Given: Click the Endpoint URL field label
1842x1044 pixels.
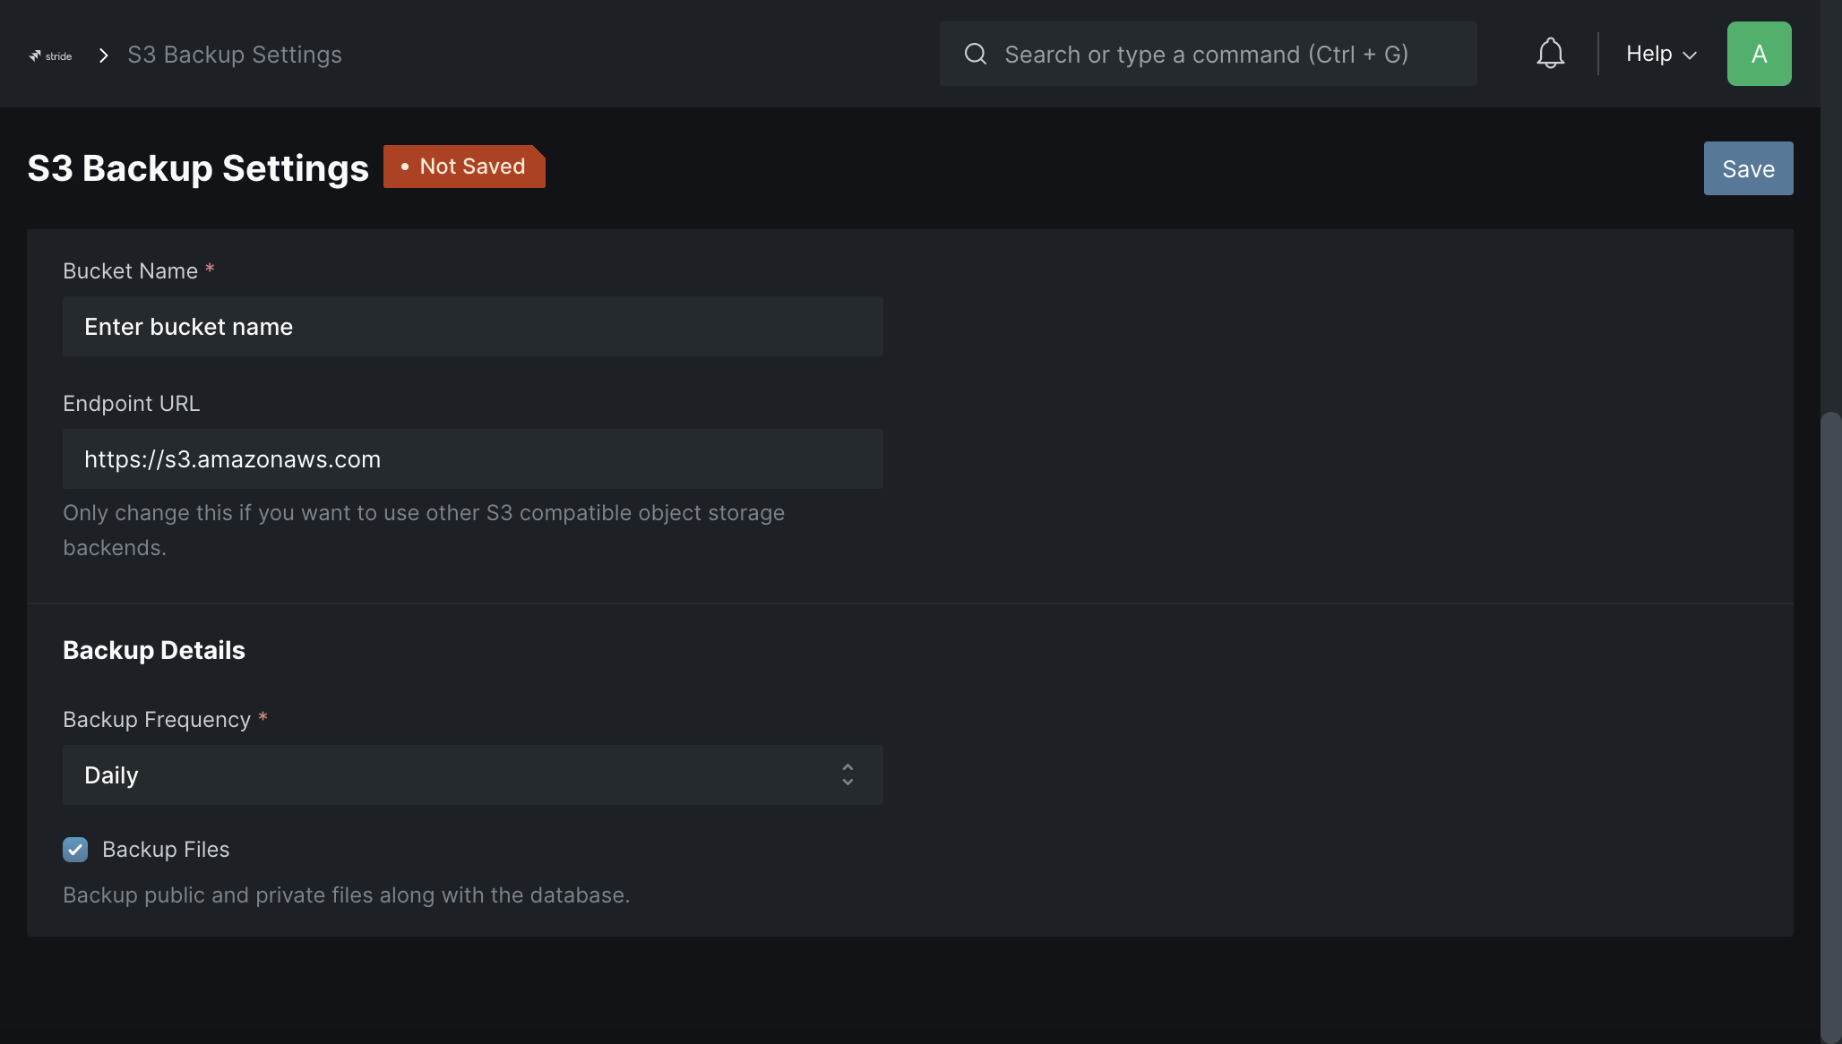Looking at the screenshot, I should (x=132, y=404).
